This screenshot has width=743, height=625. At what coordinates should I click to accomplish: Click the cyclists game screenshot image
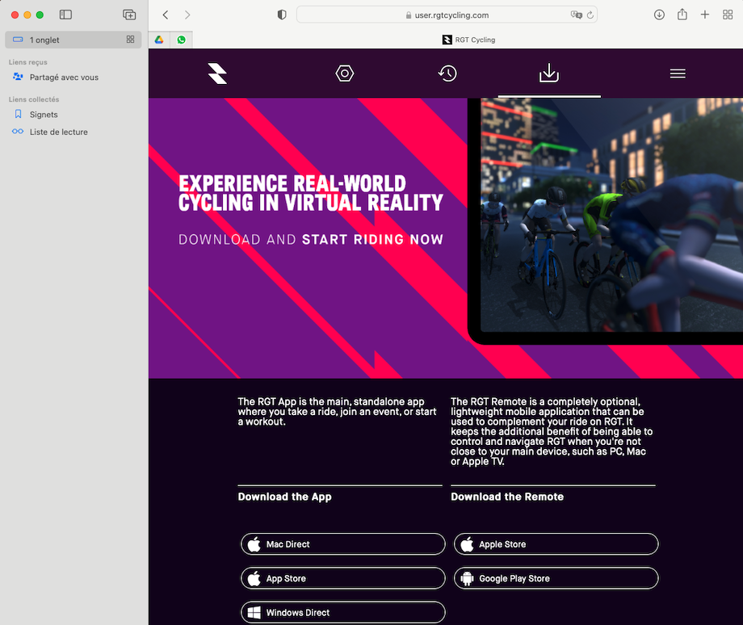[611, 215]
